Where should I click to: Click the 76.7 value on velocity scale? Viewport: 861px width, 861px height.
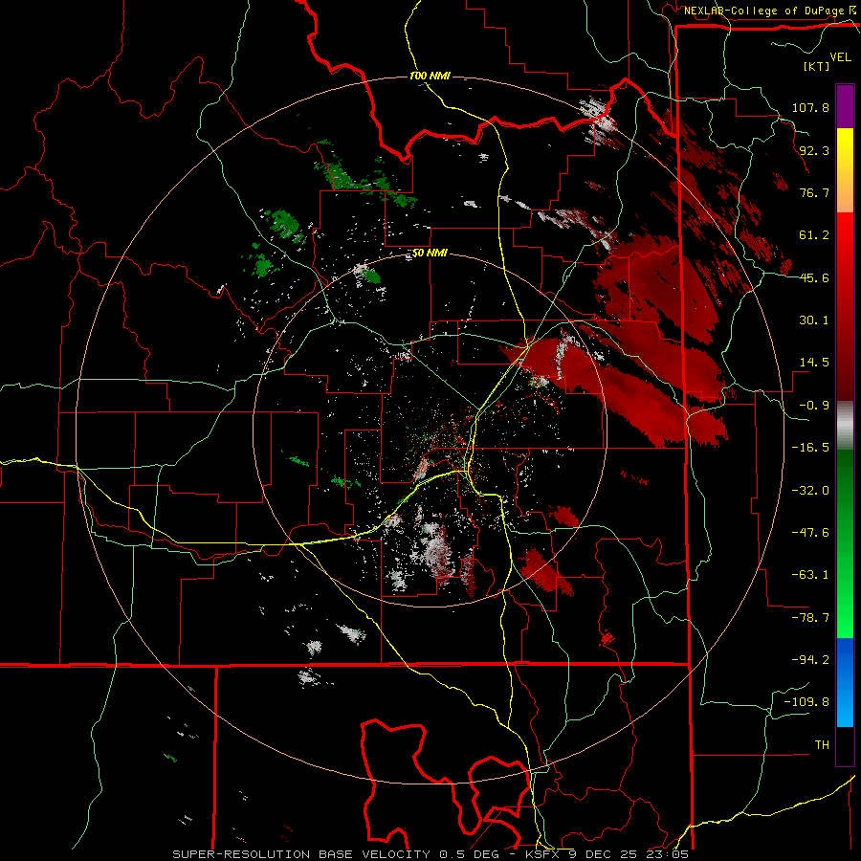tap(814, 192)
